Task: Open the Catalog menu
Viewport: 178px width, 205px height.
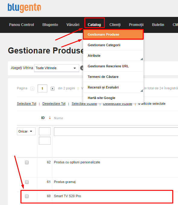Action: point(94,24)
